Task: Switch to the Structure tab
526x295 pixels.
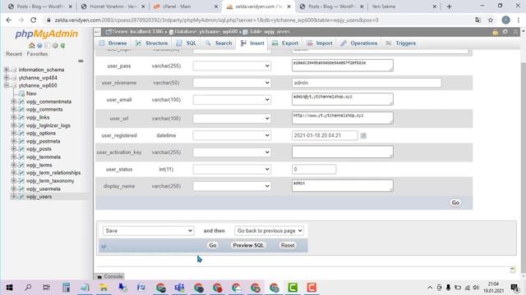Action: tap(151, 43)
